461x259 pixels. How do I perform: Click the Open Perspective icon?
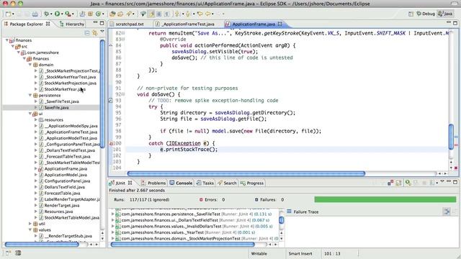pos(411,14)
